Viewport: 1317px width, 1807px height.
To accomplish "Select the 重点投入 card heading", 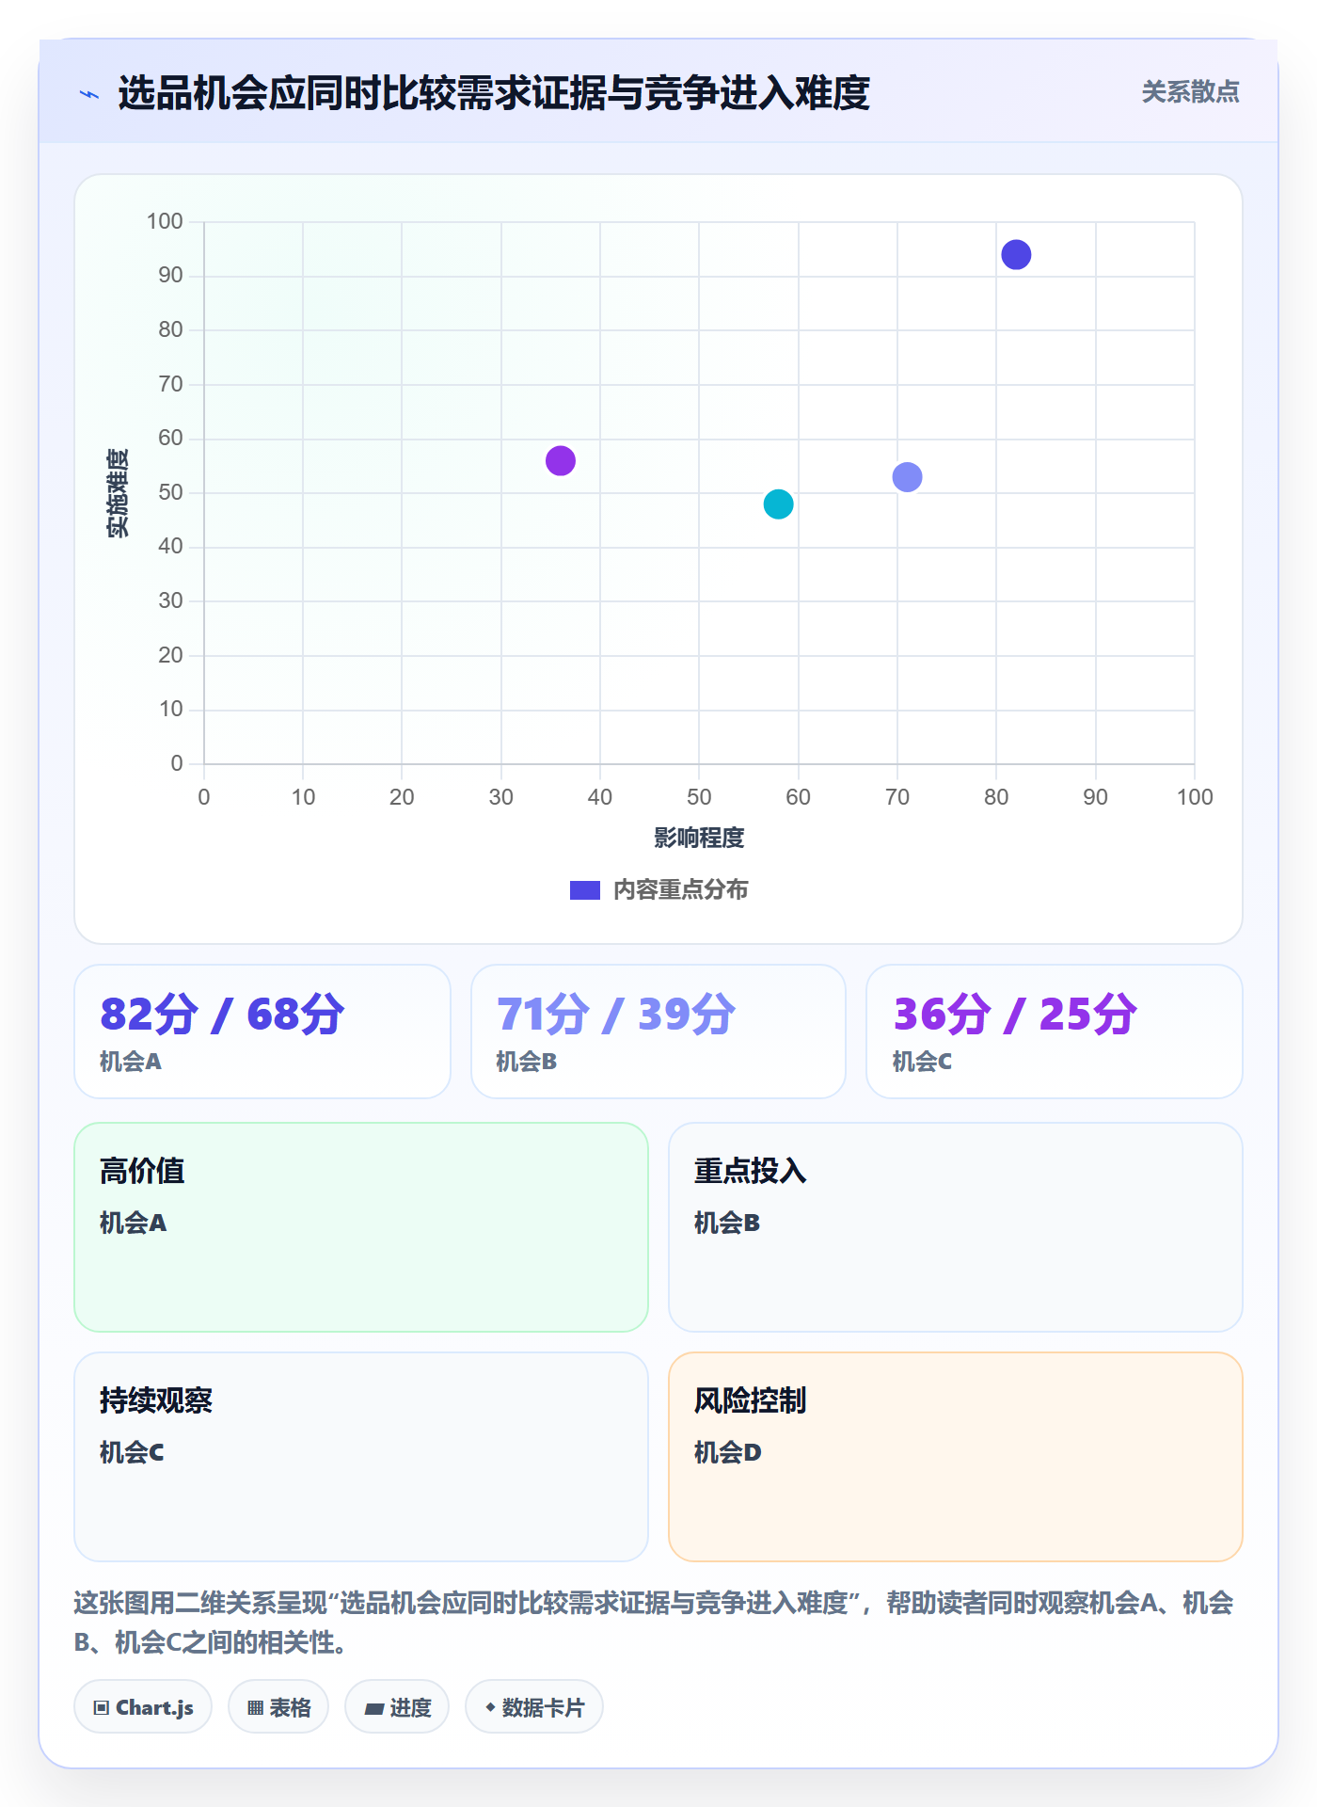I will pos(750,1171).
